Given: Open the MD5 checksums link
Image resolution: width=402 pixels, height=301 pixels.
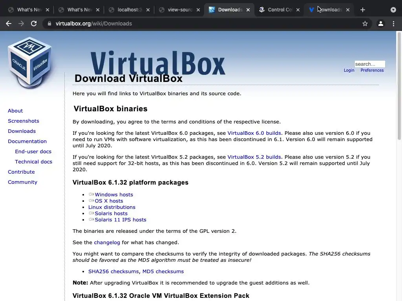Looking at the screenshot, I should point(163,272).
